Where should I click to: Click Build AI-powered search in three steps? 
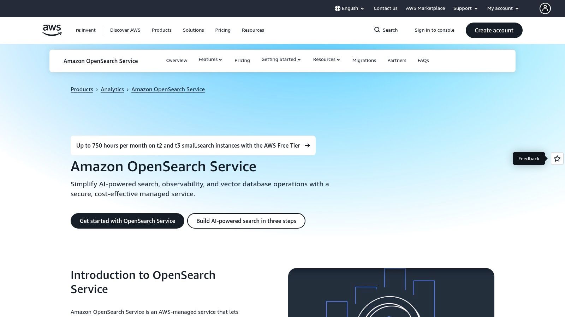246,221
